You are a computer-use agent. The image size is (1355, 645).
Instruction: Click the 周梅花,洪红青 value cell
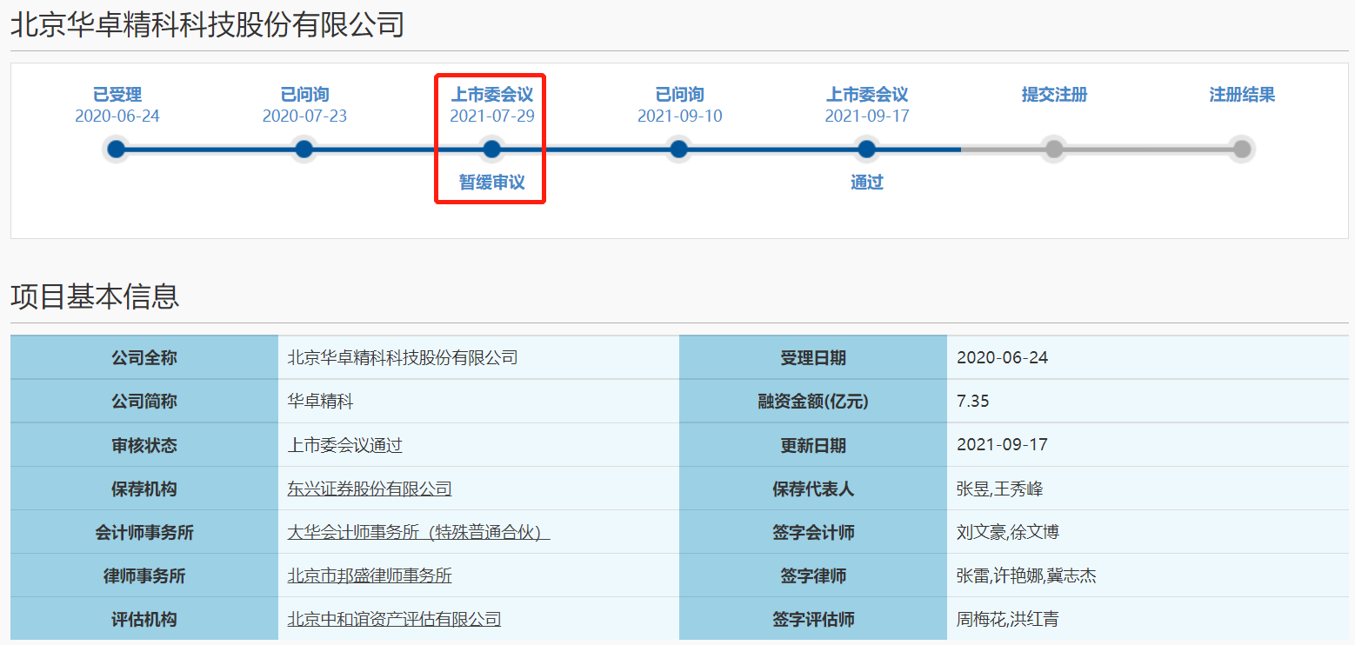pos(1148,619)
